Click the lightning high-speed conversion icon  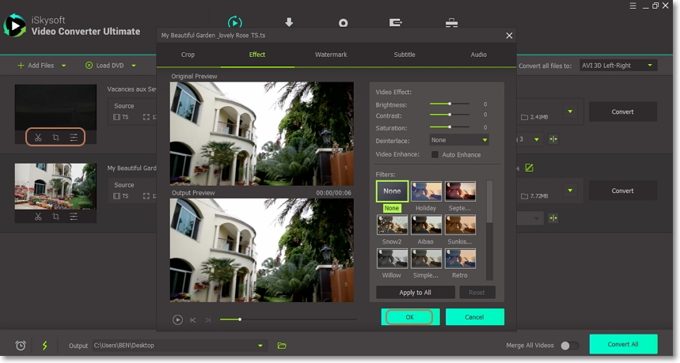coord(44,346)
